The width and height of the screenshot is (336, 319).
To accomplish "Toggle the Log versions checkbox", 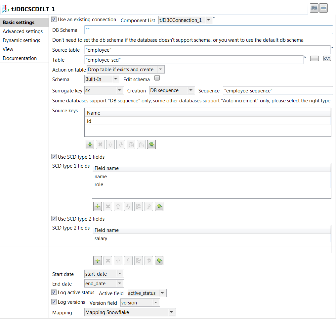I will tap(54, 302).
